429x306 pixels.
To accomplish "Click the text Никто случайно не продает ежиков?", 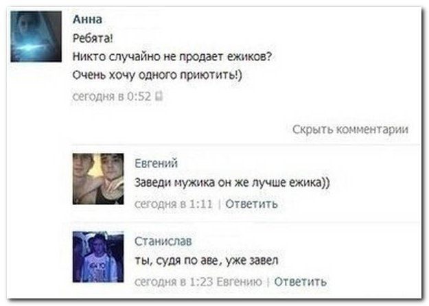I will pos(172,57).
